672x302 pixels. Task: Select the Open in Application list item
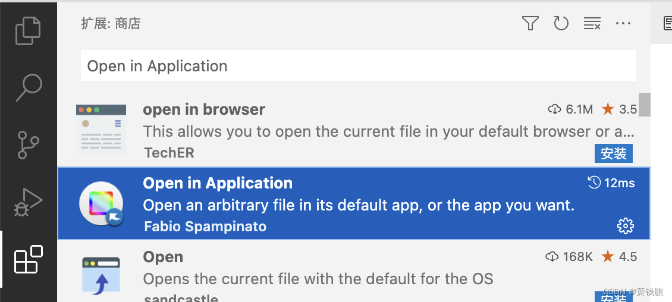pos(354,203)
